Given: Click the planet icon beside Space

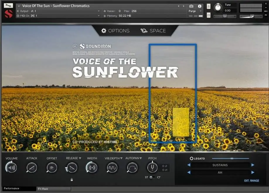Looking at the screenshot, I should [x=144, y=31].
